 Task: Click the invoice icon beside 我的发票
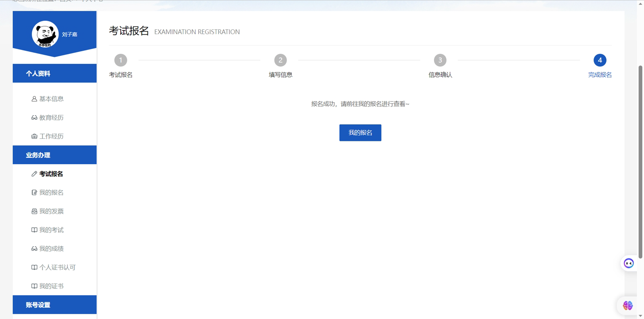[34, 212]
